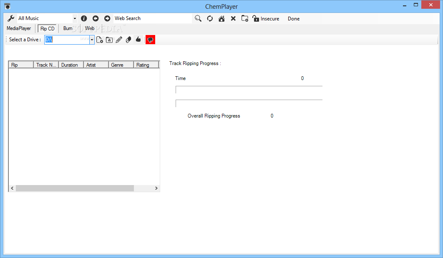Click into the Web Search field

coord(153,18)
